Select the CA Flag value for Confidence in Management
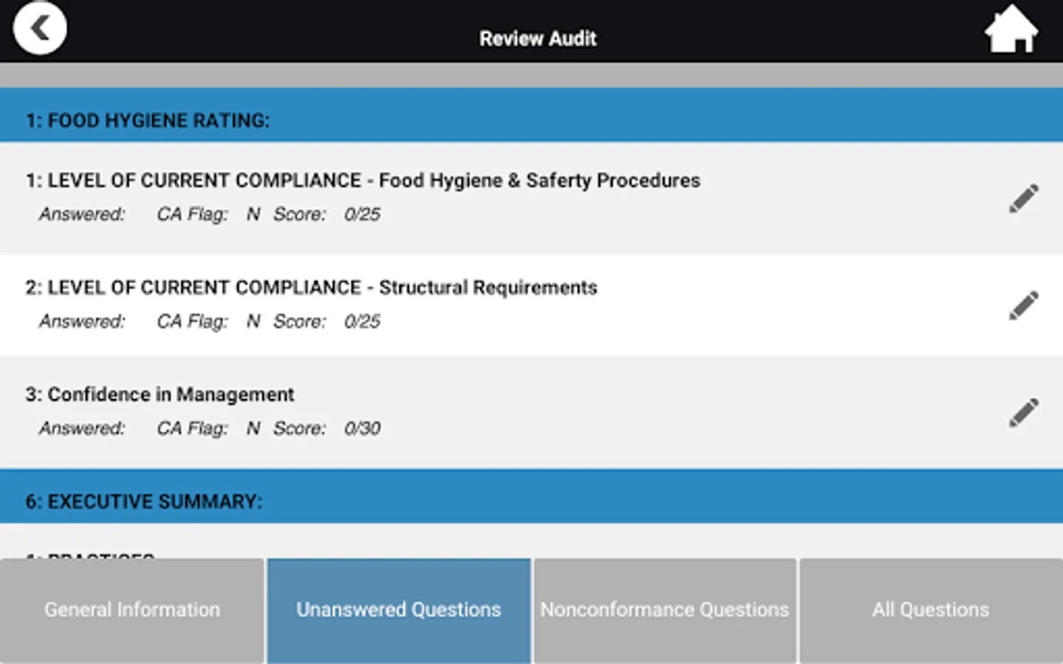 click(x=253, y=429)
